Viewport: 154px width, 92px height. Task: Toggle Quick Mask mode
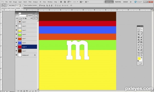click(x=140, y=63)
